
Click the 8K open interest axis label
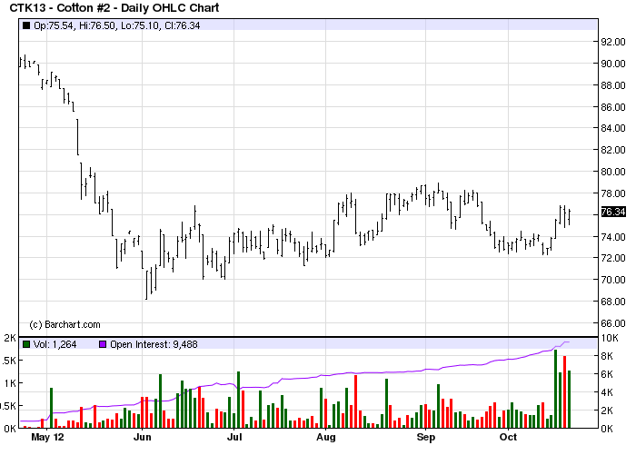607,356
